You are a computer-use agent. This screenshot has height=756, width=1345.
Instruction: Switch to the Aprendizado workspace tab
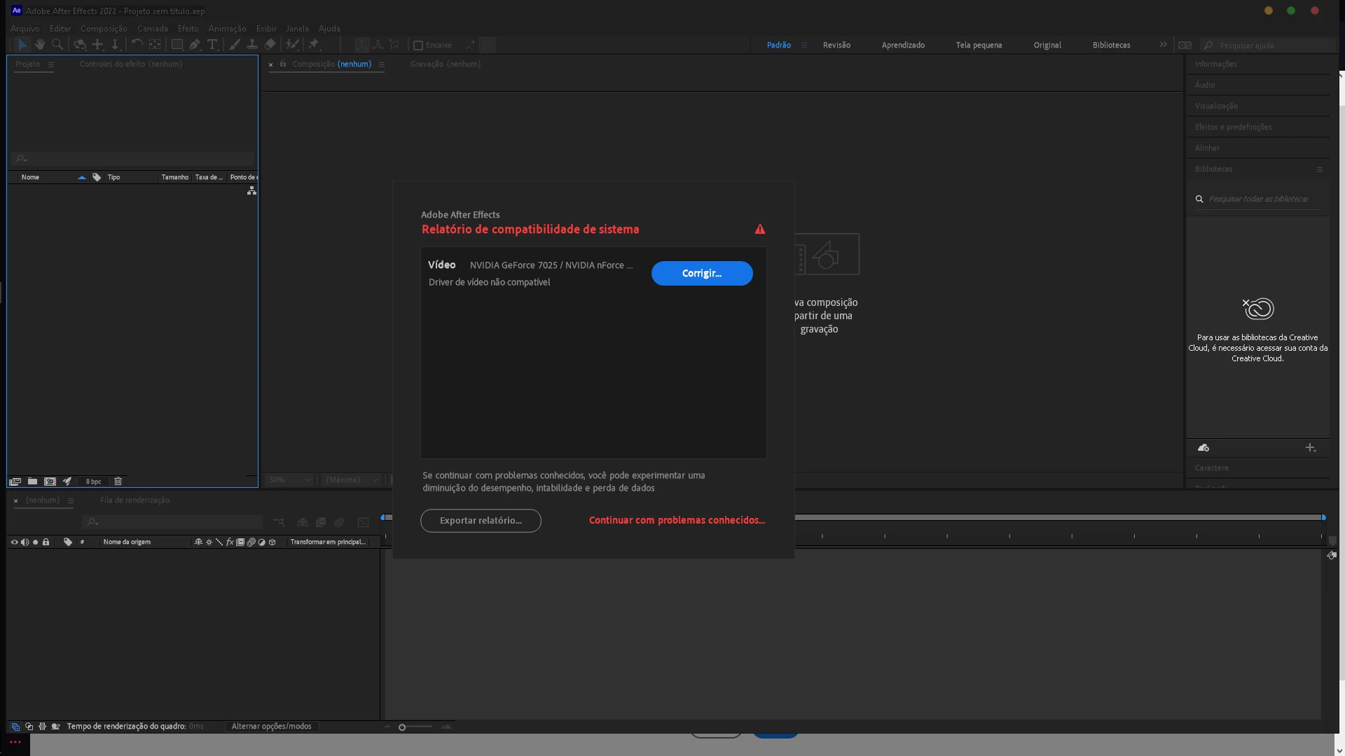(903, 45)
